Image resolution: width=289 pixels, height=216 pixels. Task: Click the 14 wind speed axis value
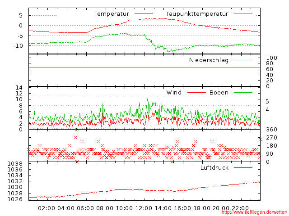[x=19, y=87]
